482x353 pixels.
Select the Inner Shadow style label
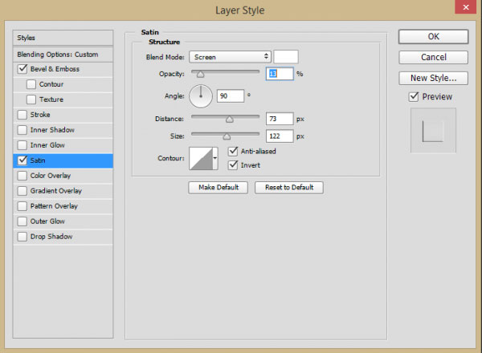pos(52,130)
